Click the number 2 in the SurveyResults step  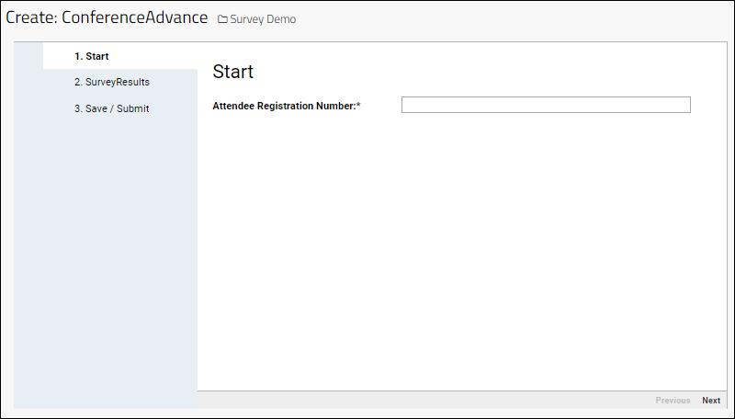[77, 83]
